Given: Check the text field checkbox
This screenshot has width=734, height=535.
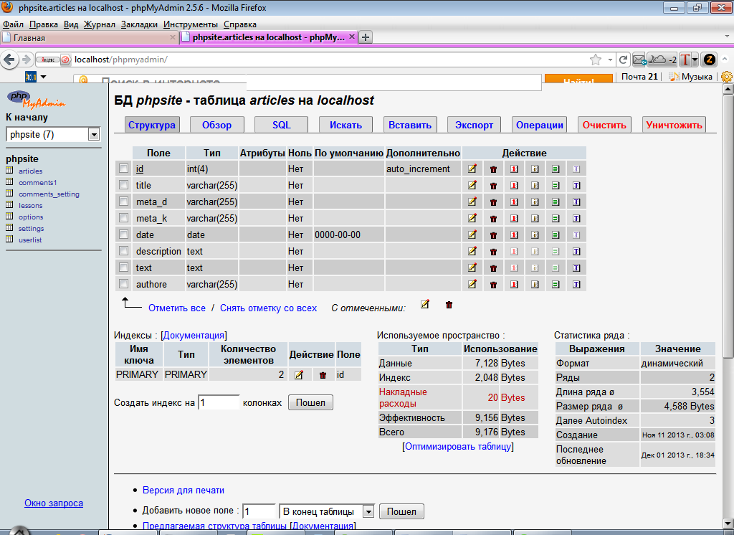Looking at the screenshot, I should pos(123,267).
